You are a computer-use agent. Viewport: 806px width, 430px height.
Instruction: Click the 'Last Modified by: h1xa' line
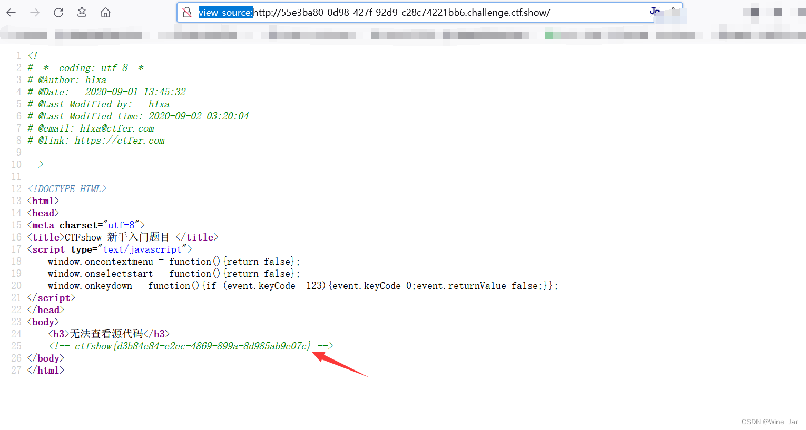99,104
